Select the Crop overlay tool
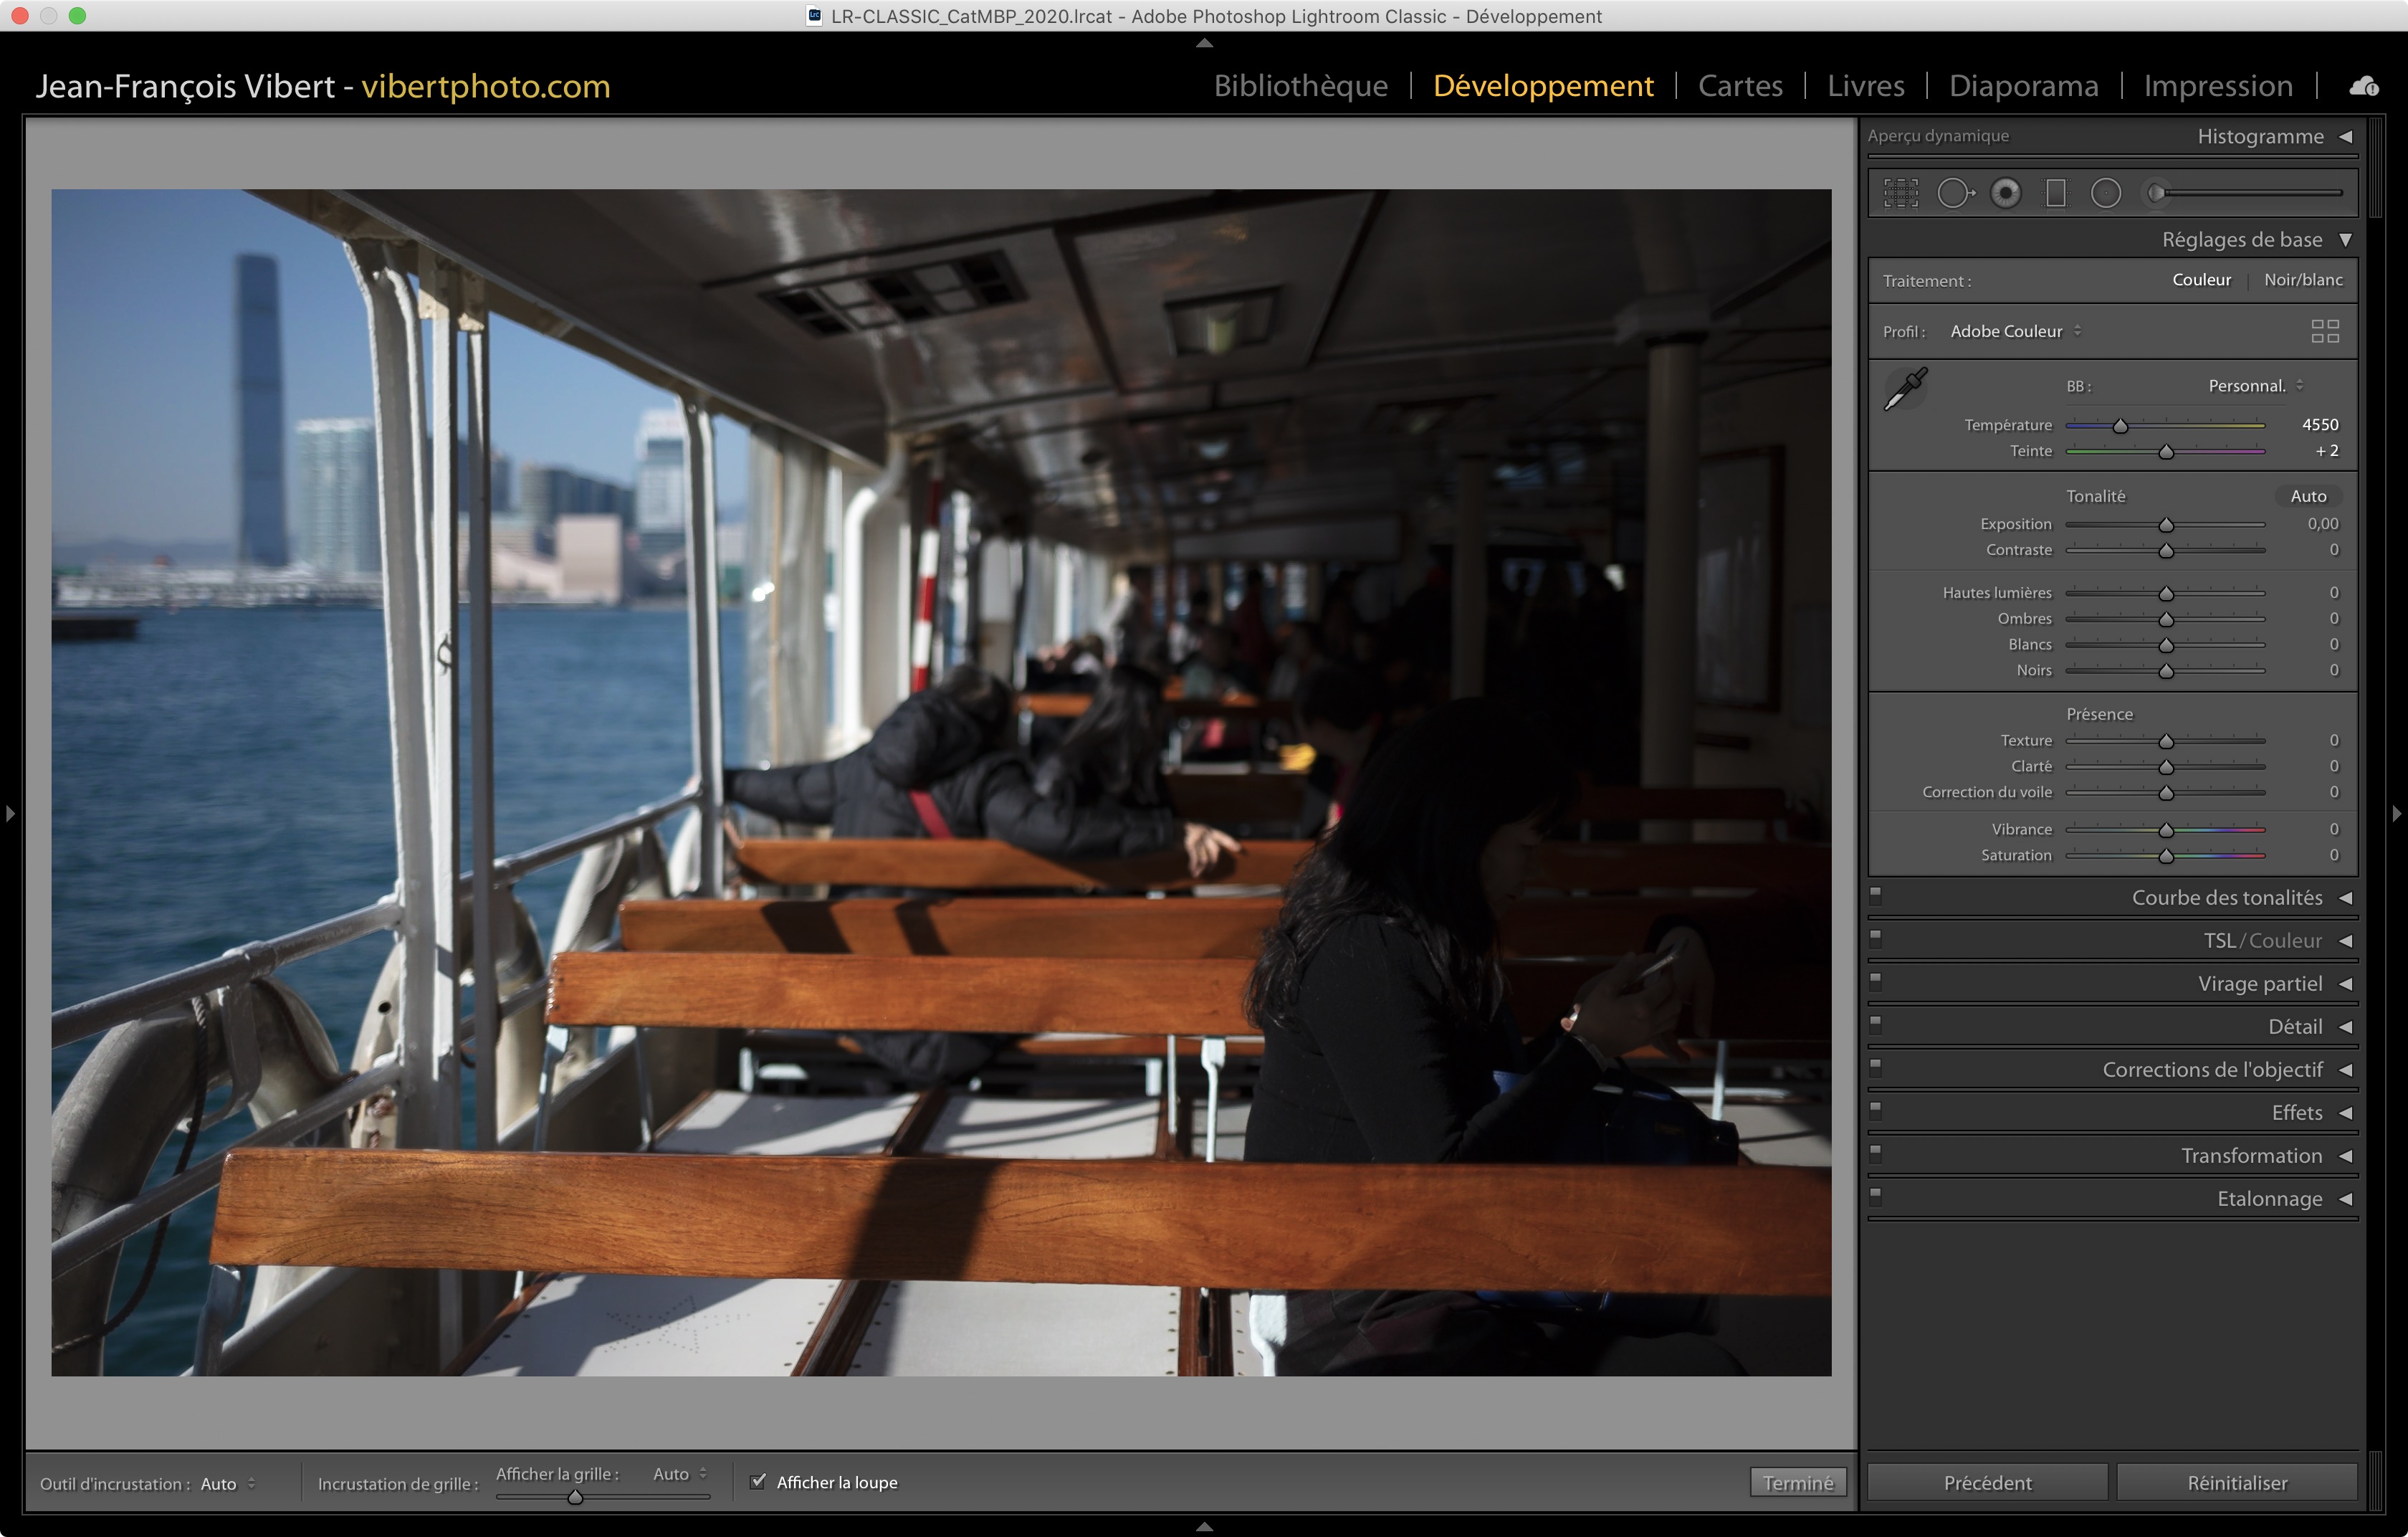This screenshot has width=2408, height=1537. (1901, 193)
